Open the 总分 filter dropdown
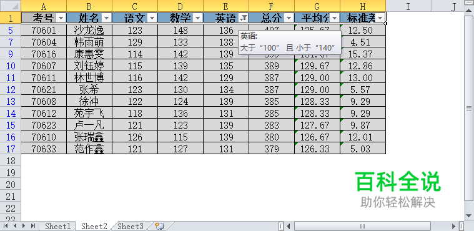The height and width of the screenshot is (231, 474). 289,18
